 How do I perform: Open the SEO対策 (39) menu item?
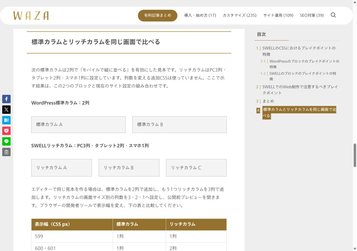(x=312, y=16)
